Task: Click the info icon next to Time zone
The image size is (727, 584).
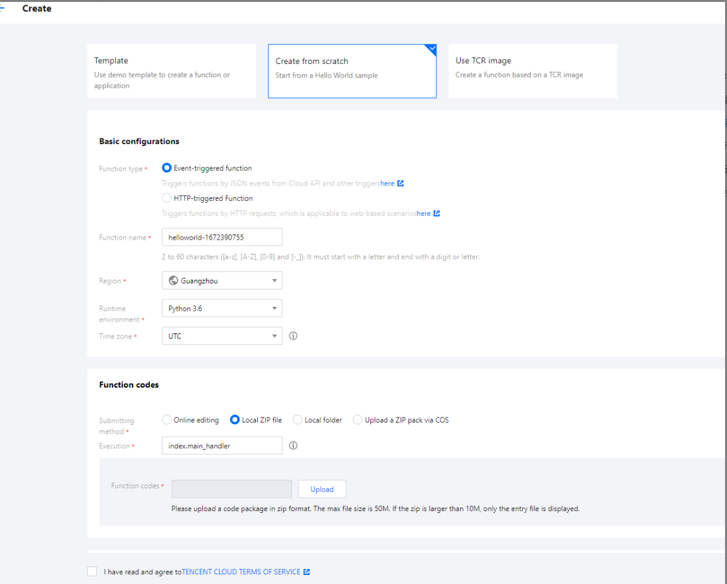Action: [x=293, y=336]
